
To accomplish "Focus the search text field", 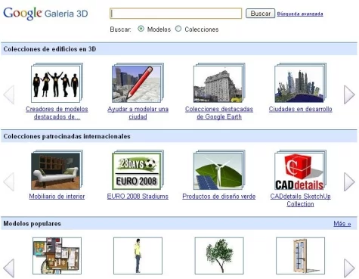I will [x=175, y=14].
